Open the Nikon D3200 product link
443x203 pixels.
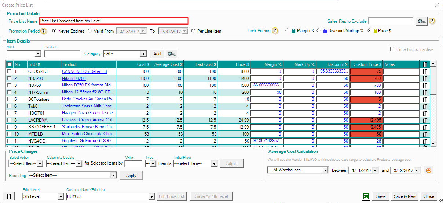point(74,78)
